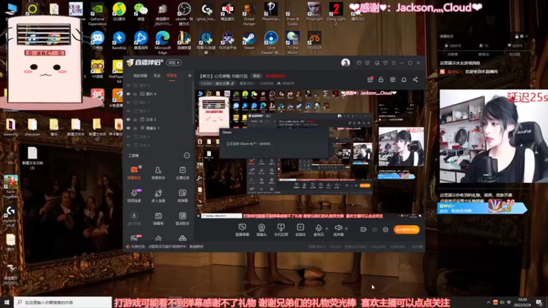Viewport: 548px width, 308px height.
Task: Open the 弹幕助手 tool in toolbox
Action: click(134, 172)
